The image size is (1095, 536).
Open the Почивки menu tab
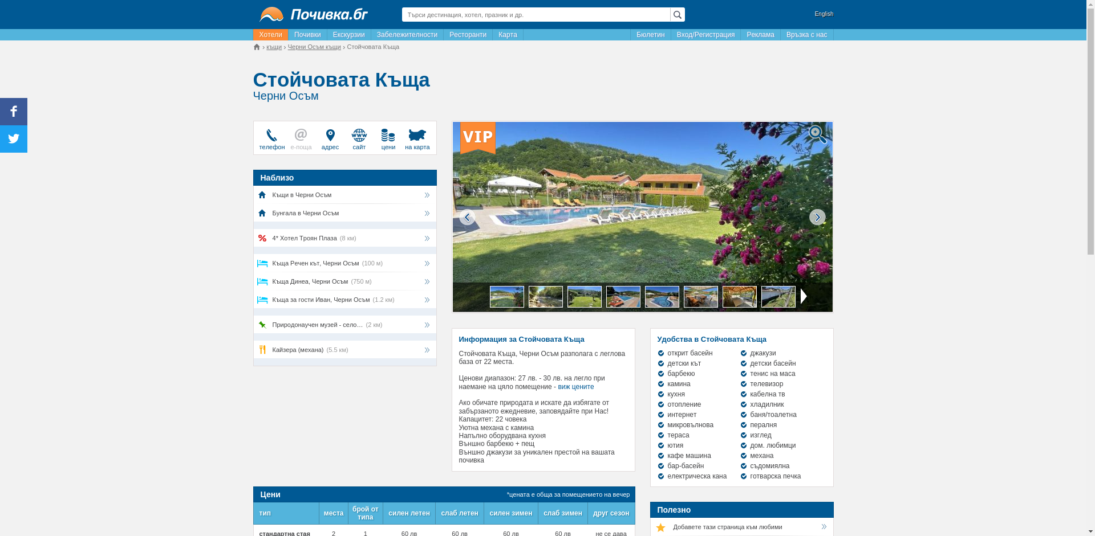[x=307, y=35]
